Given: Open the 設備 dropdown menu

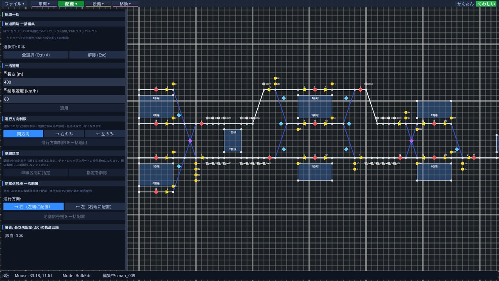Looking at the screenshot, I should coord(98,4).
